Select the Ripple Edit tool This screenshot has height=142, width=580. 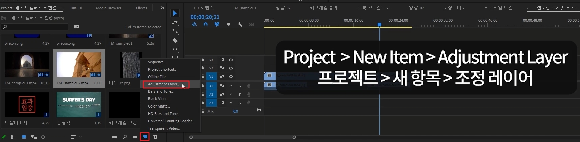click(175, 31)
